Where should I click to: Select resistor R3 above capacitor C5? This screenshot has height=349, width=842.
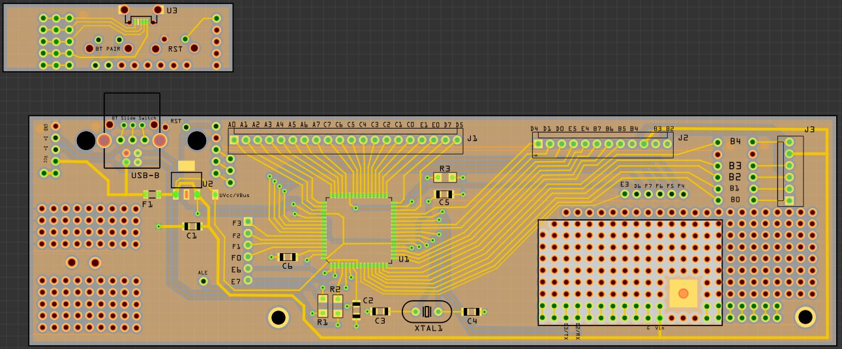click(444, 177)
